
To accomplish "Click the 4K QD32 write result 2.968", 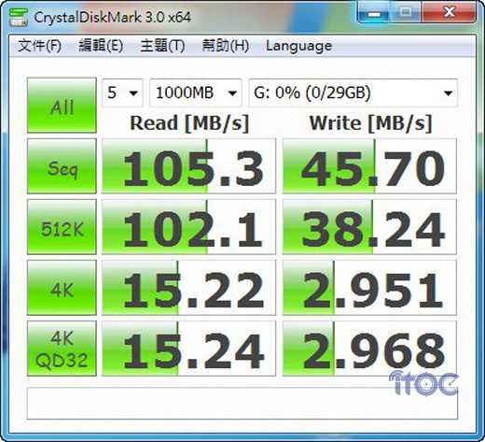I will point(369,349).
